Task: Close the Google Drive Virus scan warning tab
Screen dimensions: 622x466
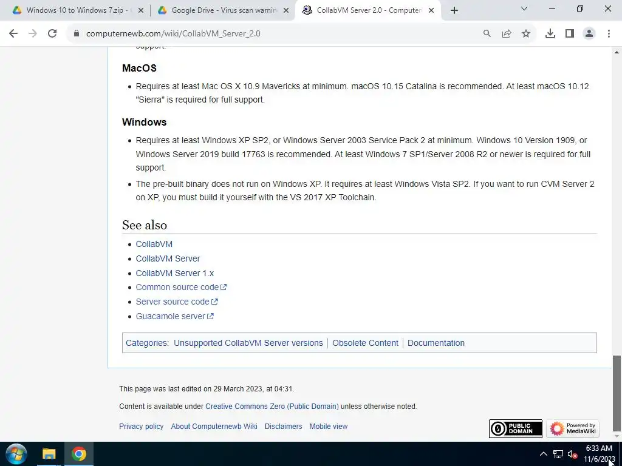Action: click(x=286, y=11)
